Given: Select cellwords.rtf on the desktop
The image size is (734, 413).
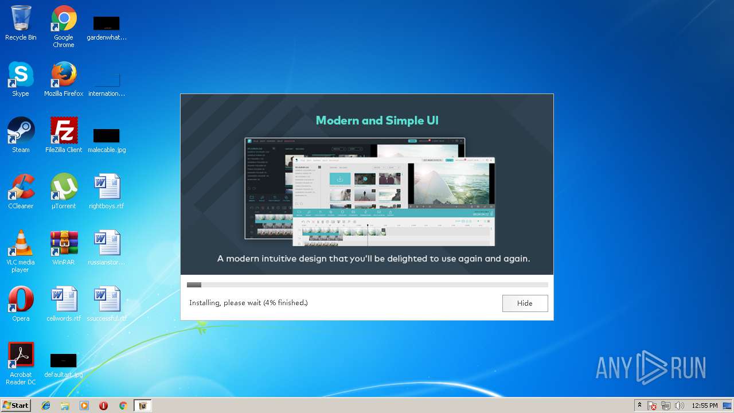Looking at the screenshot, I should 64,304.
